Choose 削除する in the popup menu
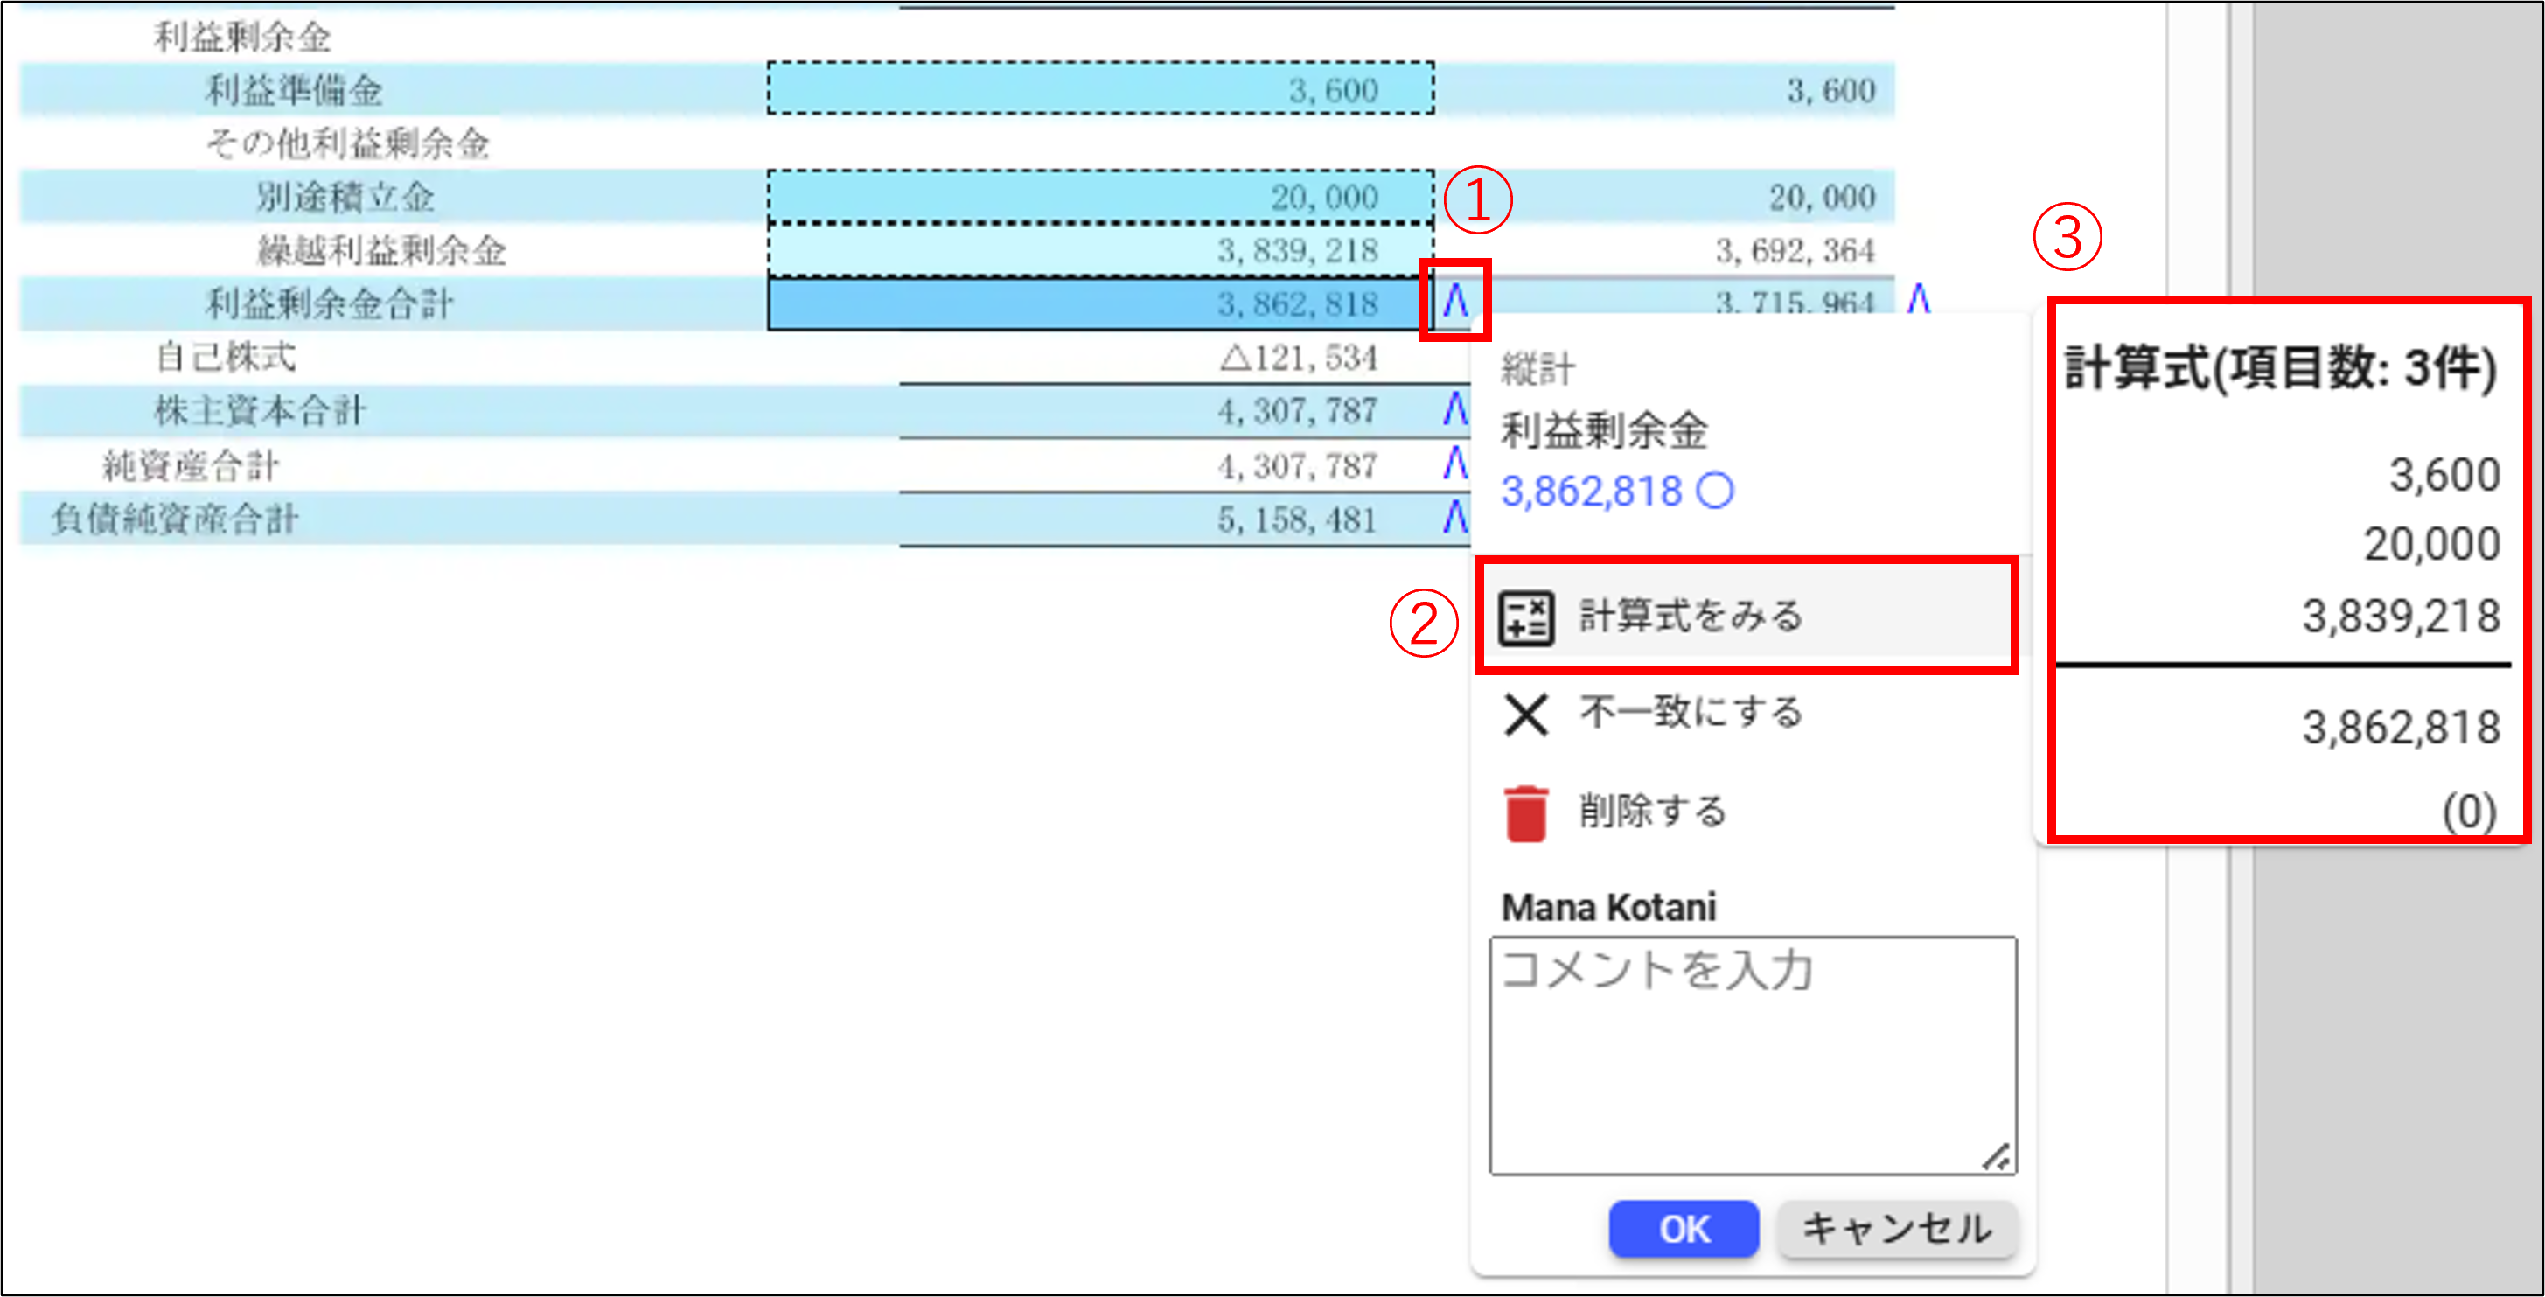 click(x=1652, y=811)
